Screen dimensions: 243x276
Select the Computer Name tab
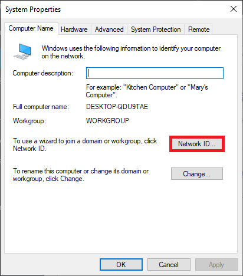click(31, 28)
